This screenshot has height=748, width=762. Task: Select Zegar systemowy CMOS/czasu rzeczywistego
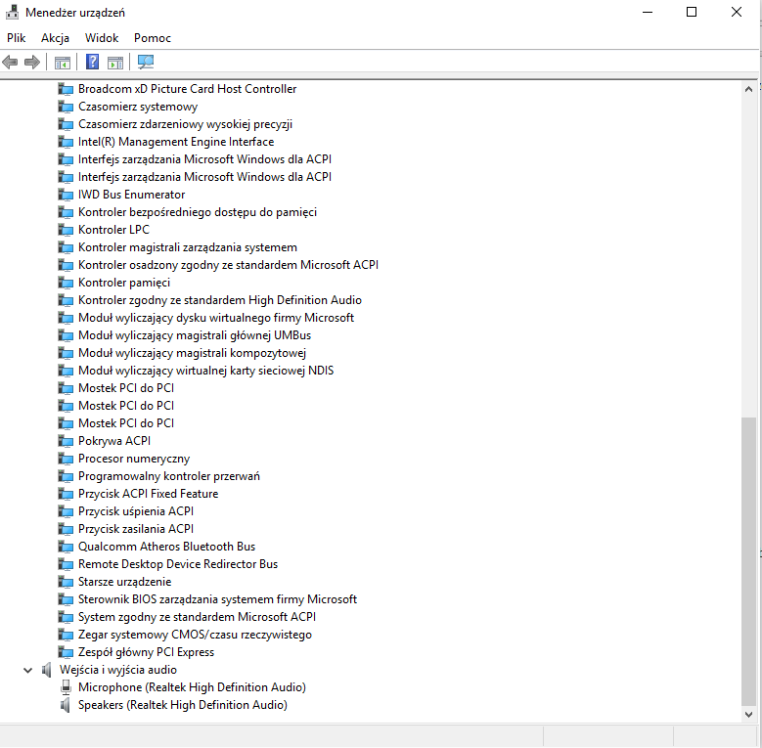pyautogui.click(x=195, y=635)
